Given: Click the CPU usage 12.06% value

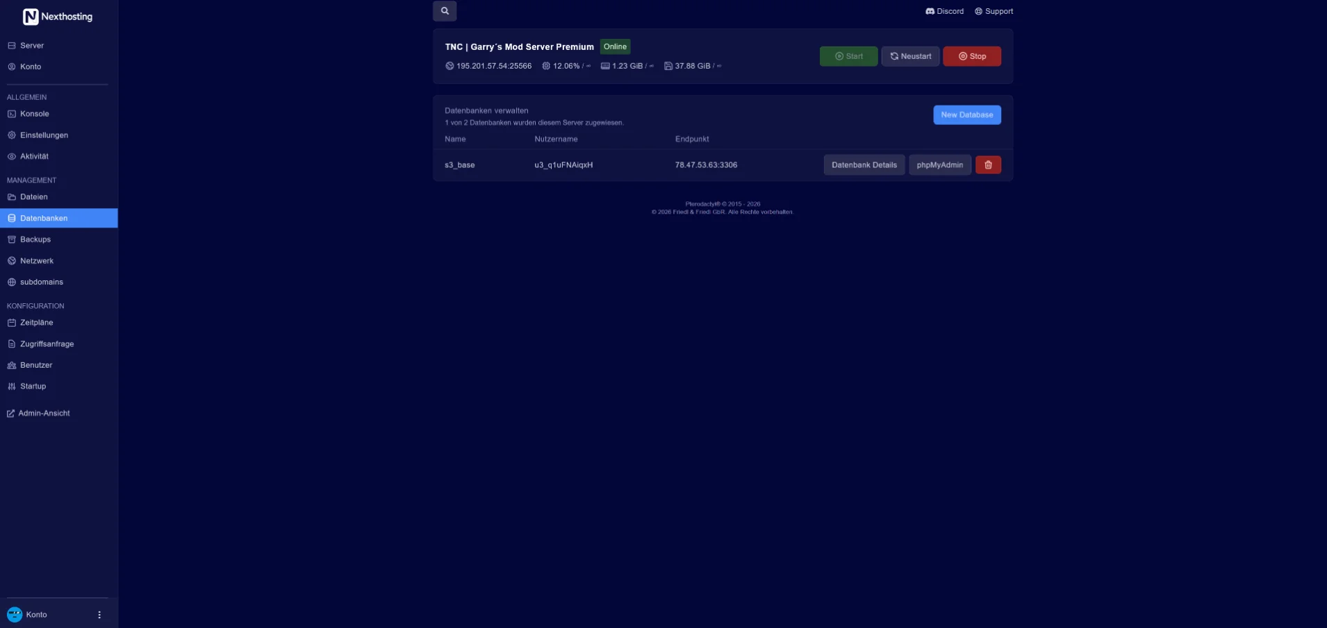Looking at the screenshot, I should click(566, 66).
